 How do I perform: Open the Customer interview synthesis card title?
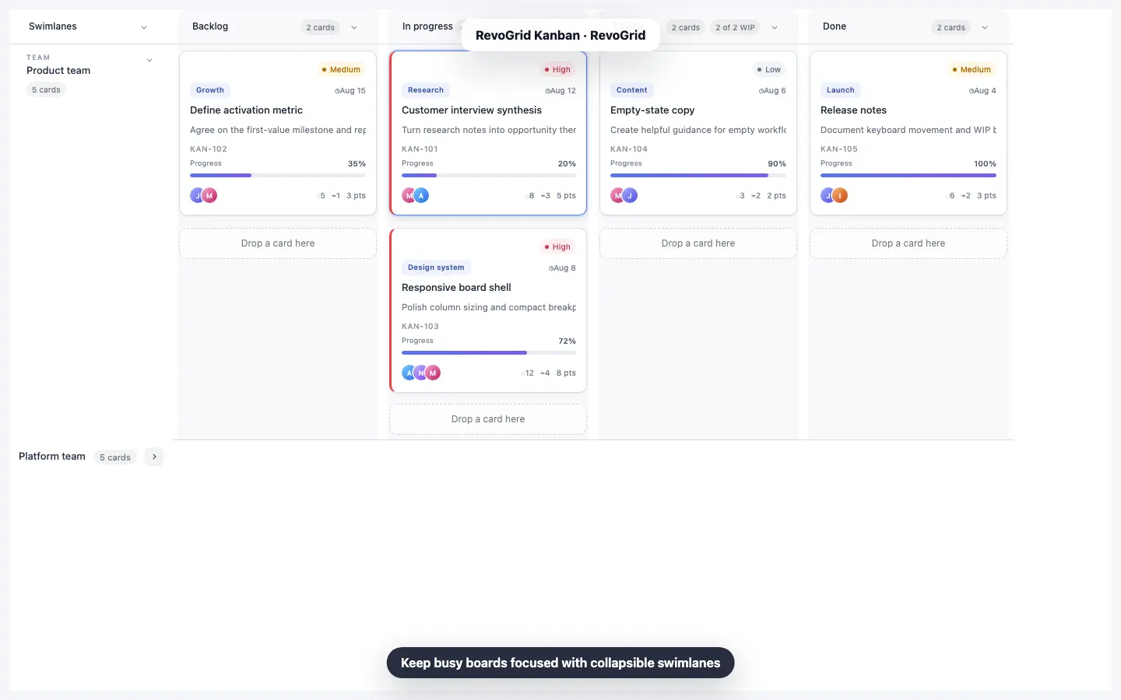tap(472, 110)
